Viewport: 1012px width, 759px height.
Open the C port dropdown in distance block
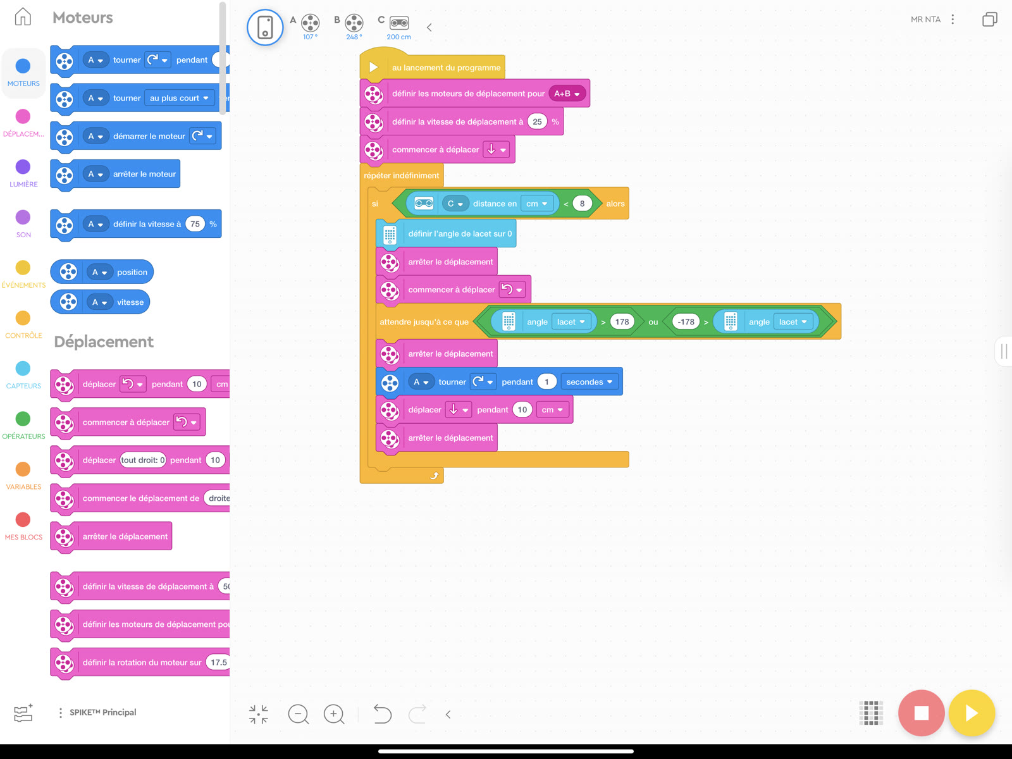(455, 204)
